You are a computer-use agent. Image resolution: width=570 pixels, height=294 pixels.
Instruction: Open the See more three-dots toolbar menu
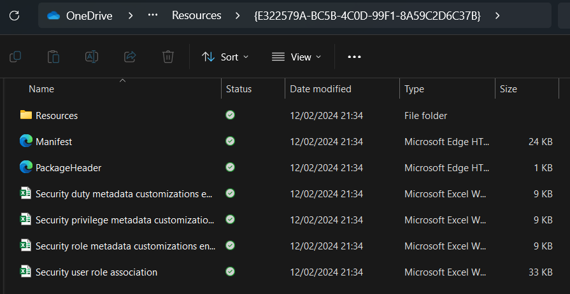click(x=354, y=57)
